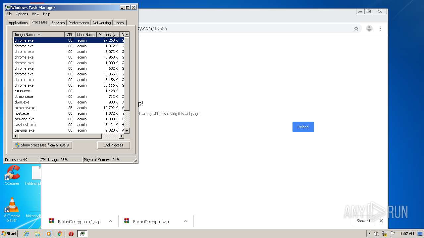Click the horizontal scroll right arrow in process list
The width and height of the screenshot is (424, 238).
pyautogui.click(x=121, y=136)
